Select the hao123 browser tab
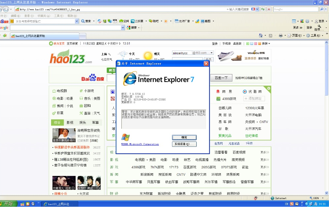Image resolution: width=329 pixels, height=207 pixels. click(x=45, y=36)
